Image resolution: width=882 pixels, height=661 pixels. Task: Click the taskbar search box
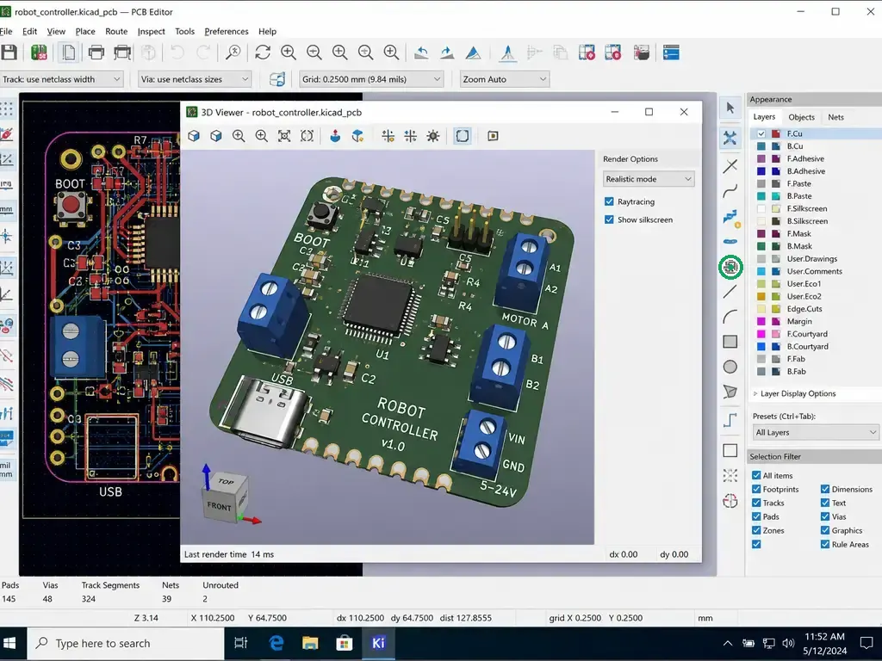126,643
